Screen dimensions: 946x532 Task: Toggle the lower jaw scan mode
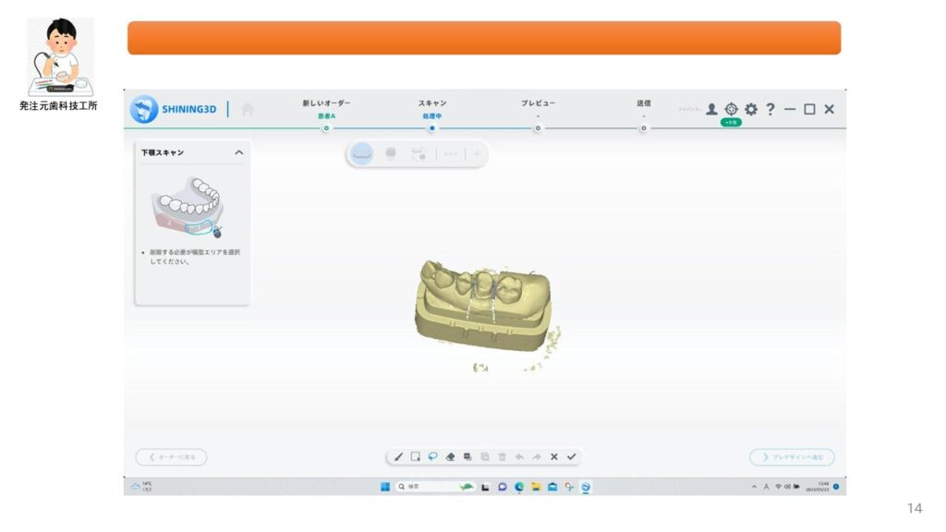tap(362, 154)
